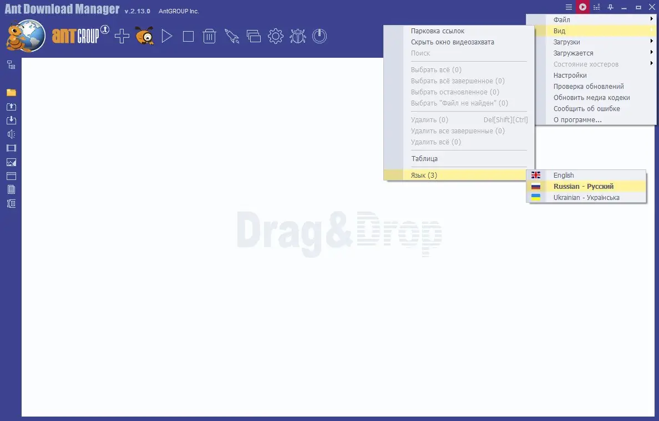
Task: Choose Скрыть окно видеозахвата
Action: click(x=459, y=42)
